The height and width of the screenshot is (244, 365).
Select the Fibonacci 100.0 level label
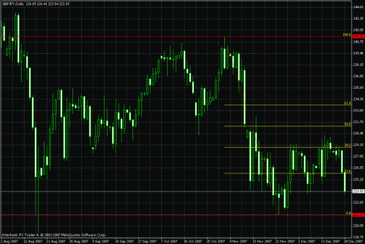tap(347, 34)
